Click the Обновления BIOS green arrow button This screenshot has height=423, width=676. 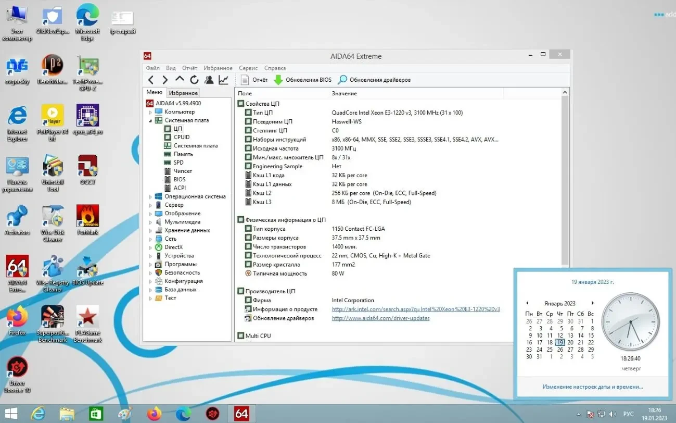tap(302, 80)
